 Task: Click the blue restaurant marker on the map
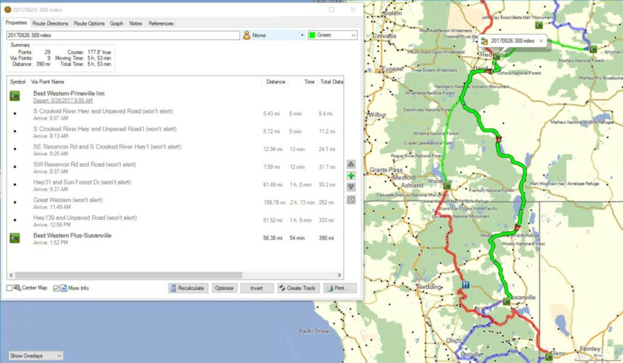point(465,284)
